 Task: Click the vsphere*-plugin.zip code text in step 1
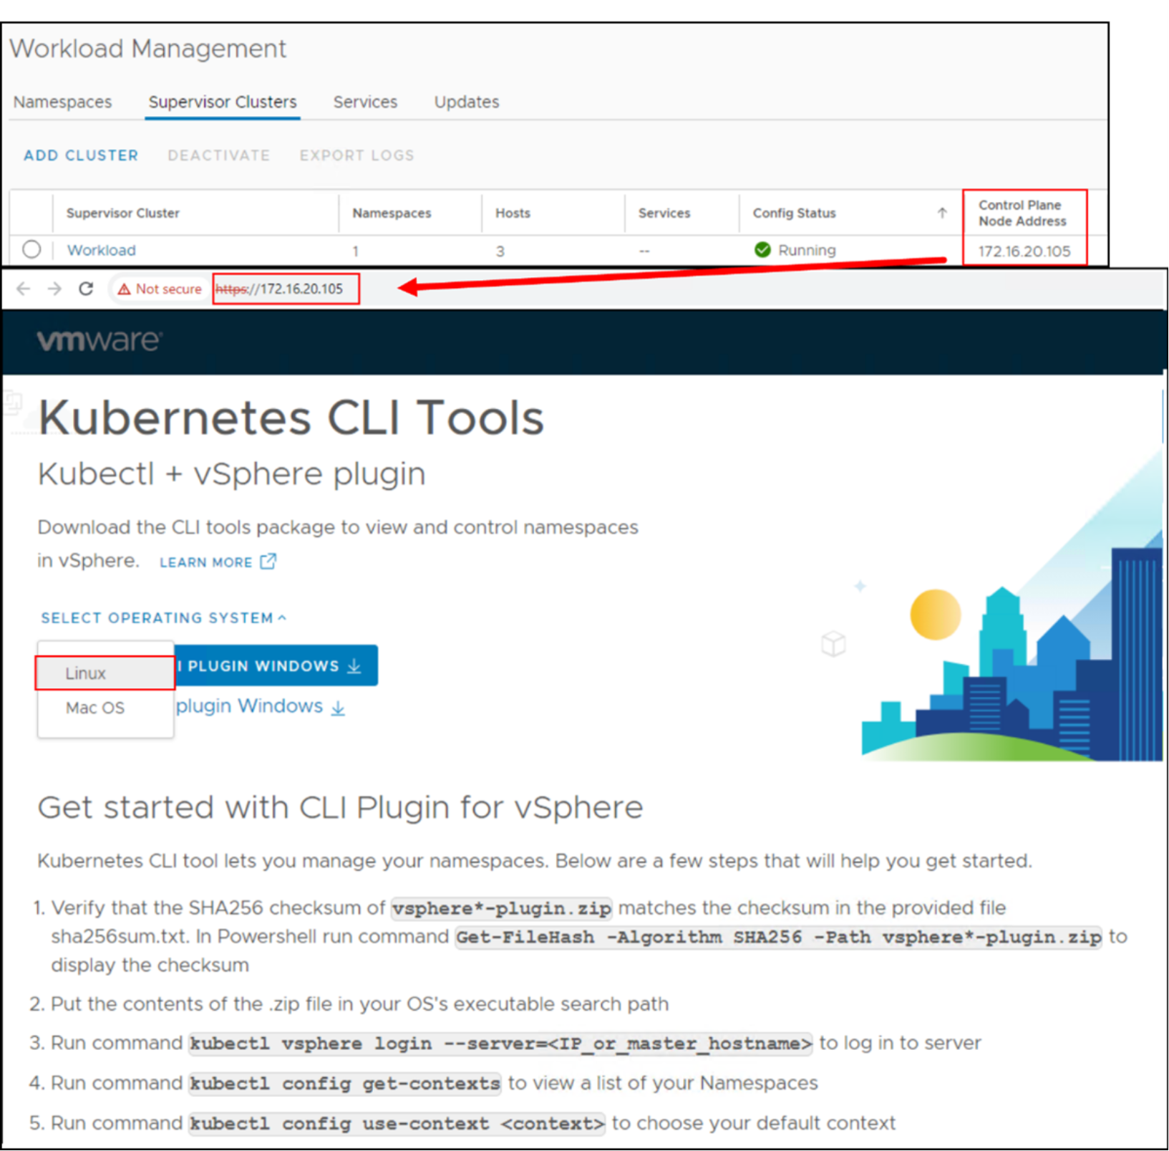coord(502,908)
